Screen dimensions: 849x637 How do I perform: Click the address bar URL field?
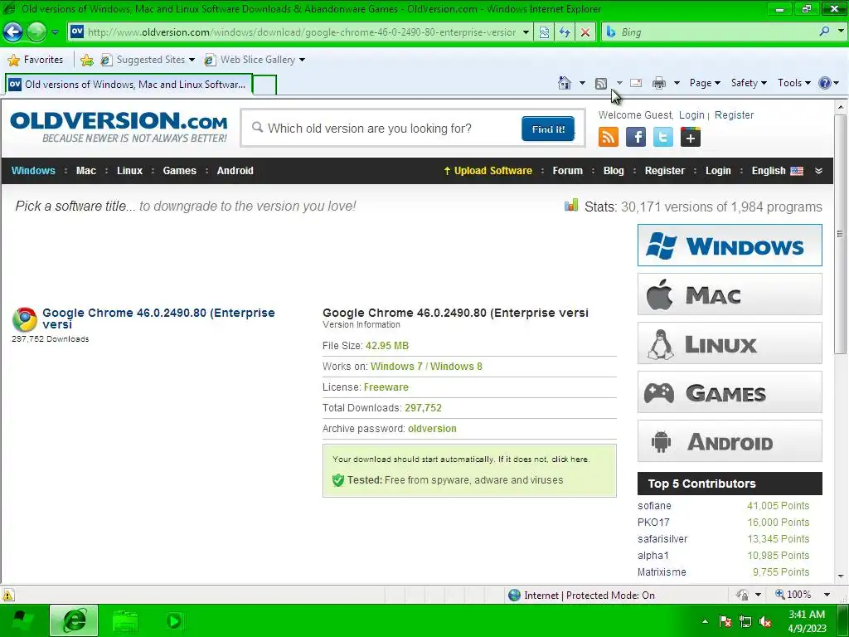click(300, 32)
